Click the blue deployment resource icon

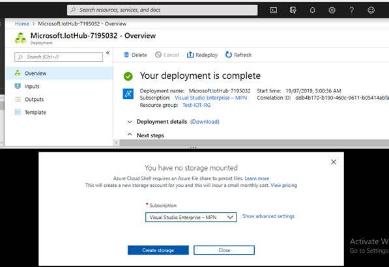128,94
